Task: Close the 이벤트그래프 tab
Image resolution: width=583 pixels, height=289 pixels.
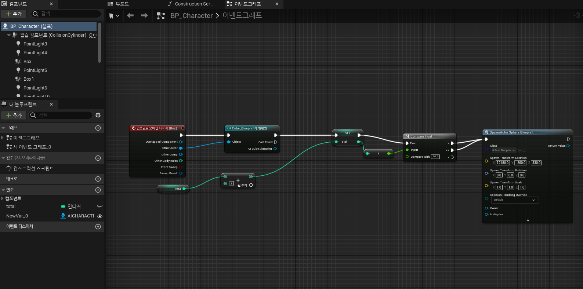Action: (277, 4)
